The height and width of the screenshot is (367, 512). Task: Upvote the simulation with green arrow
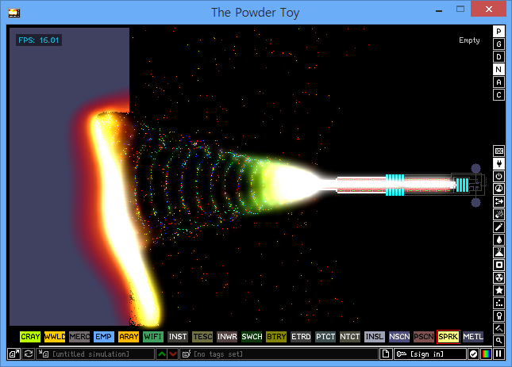[162, 354]
